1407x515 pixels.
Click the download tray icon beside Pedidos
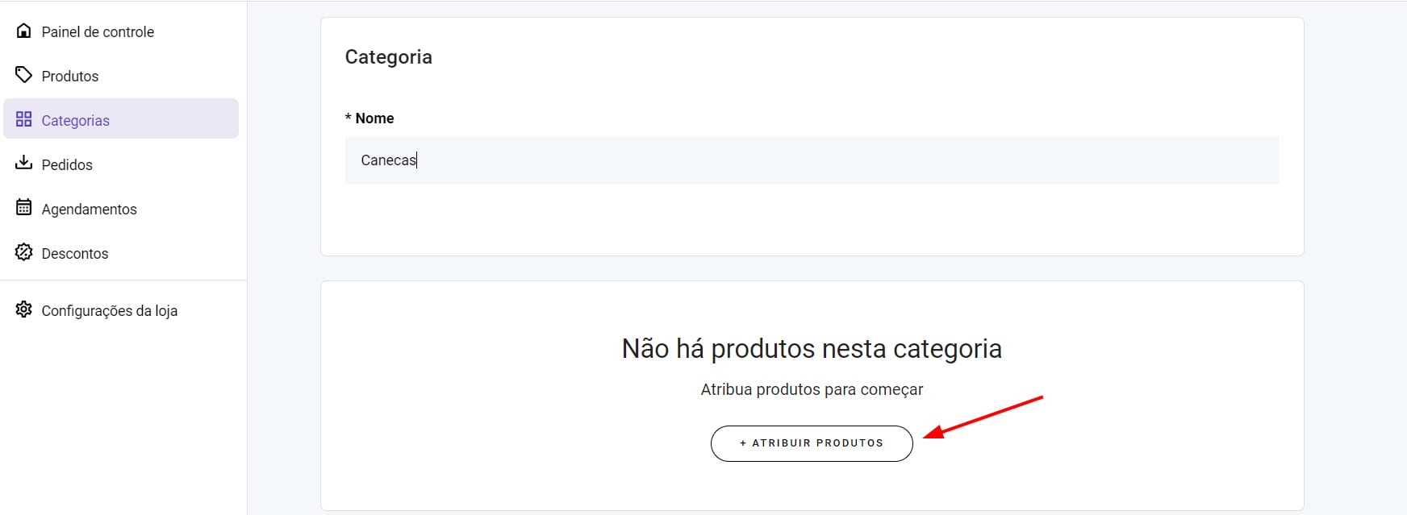click(x=24, y=163)
